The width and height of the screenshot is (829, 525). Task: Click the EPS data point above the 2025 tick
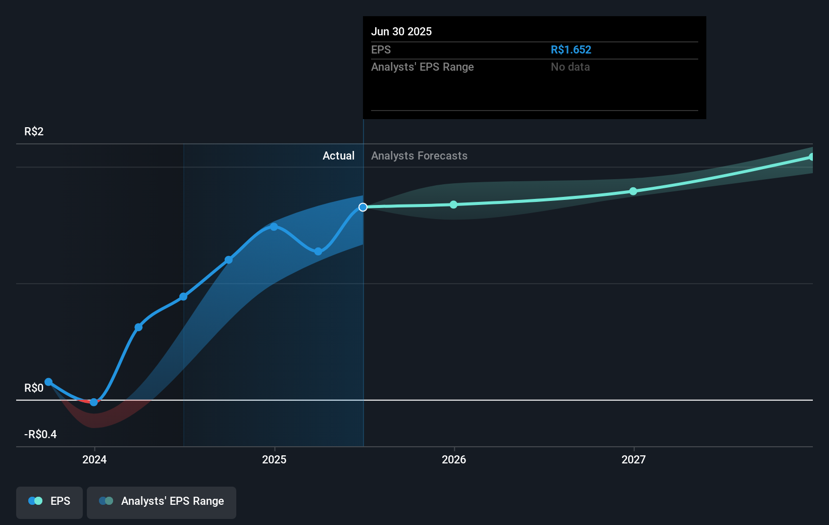coord(274,227)
